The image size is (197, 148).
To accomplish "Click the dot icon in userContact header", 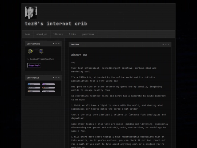I will (53, 43).
